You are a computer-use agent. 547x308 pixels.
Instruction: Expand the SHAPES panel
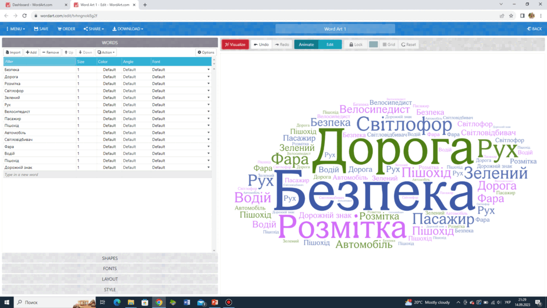pos(110,258)
